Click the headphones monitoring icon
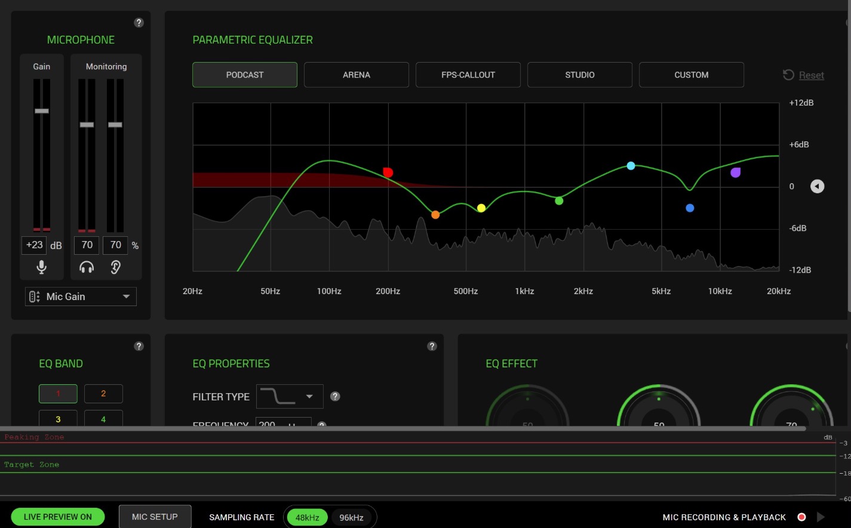The image size is (851, 528). [87, 267]
